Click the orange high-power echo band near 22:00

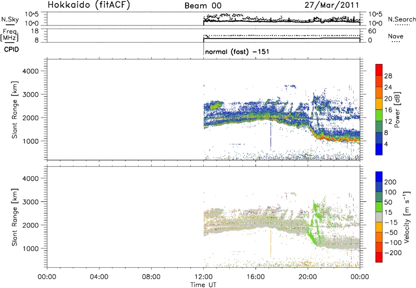point(335,138)
